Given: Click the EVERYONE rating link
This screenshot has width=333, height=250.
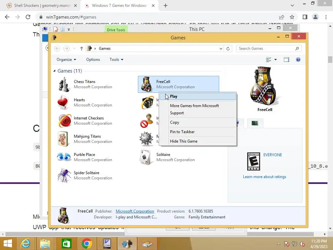Looking at the screenshot, I should coord(273,155).
